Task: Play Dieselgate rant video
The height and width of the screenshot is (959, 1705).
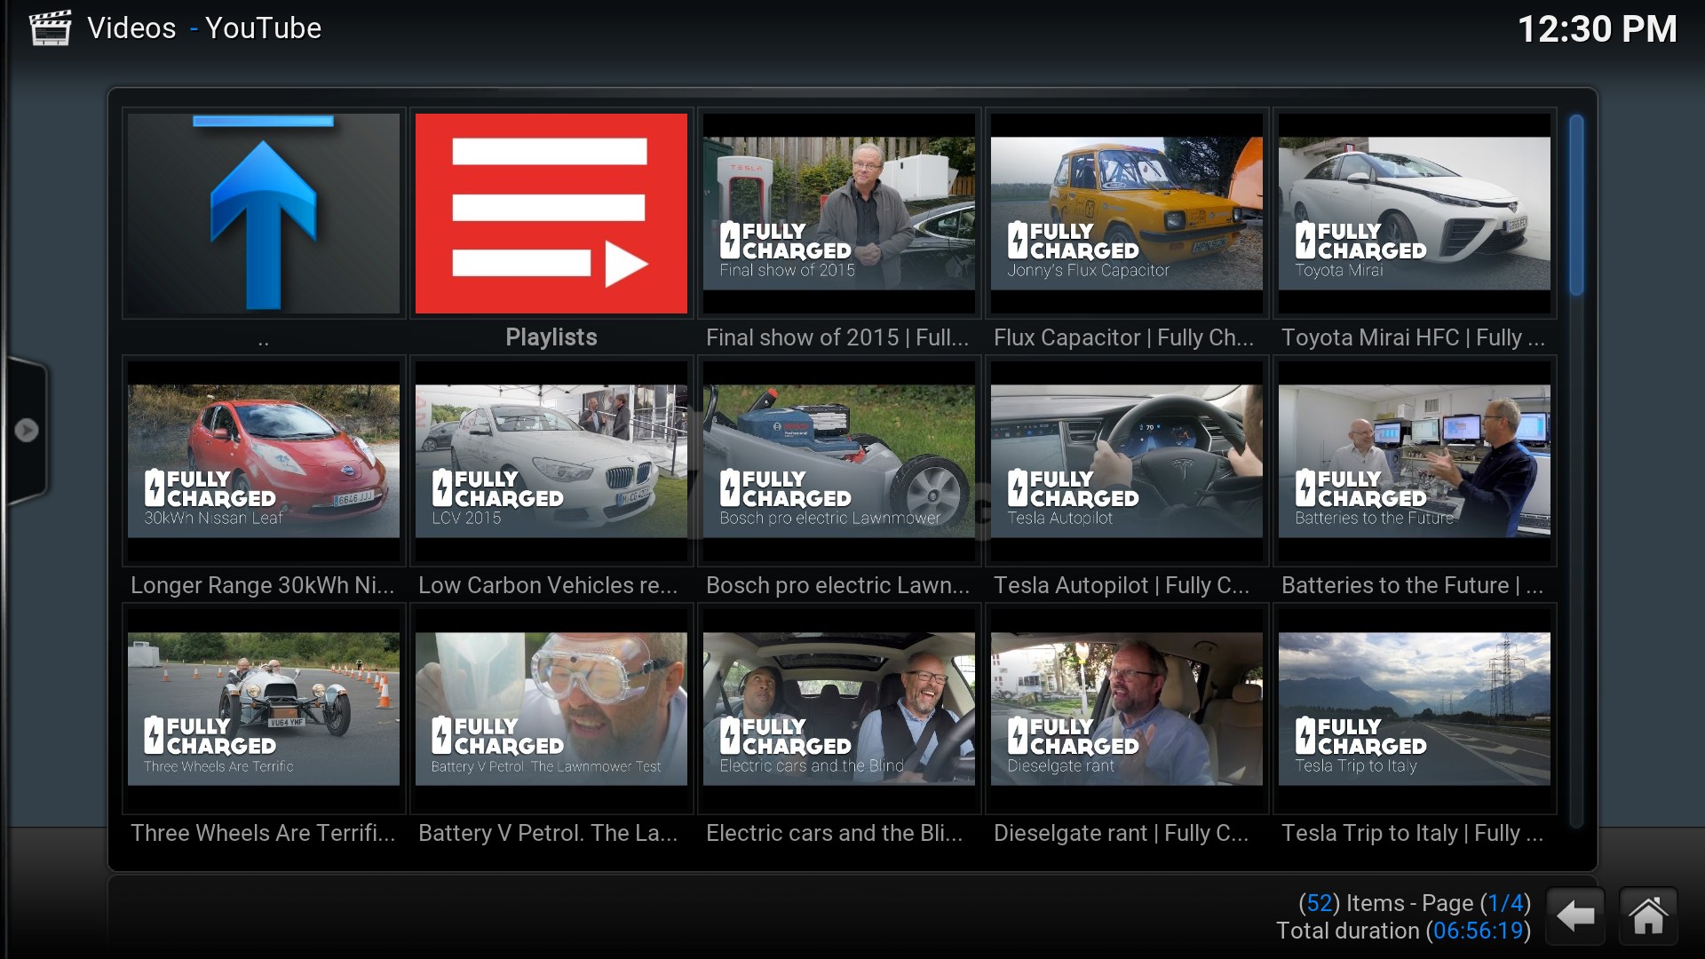Action: 1126,709
